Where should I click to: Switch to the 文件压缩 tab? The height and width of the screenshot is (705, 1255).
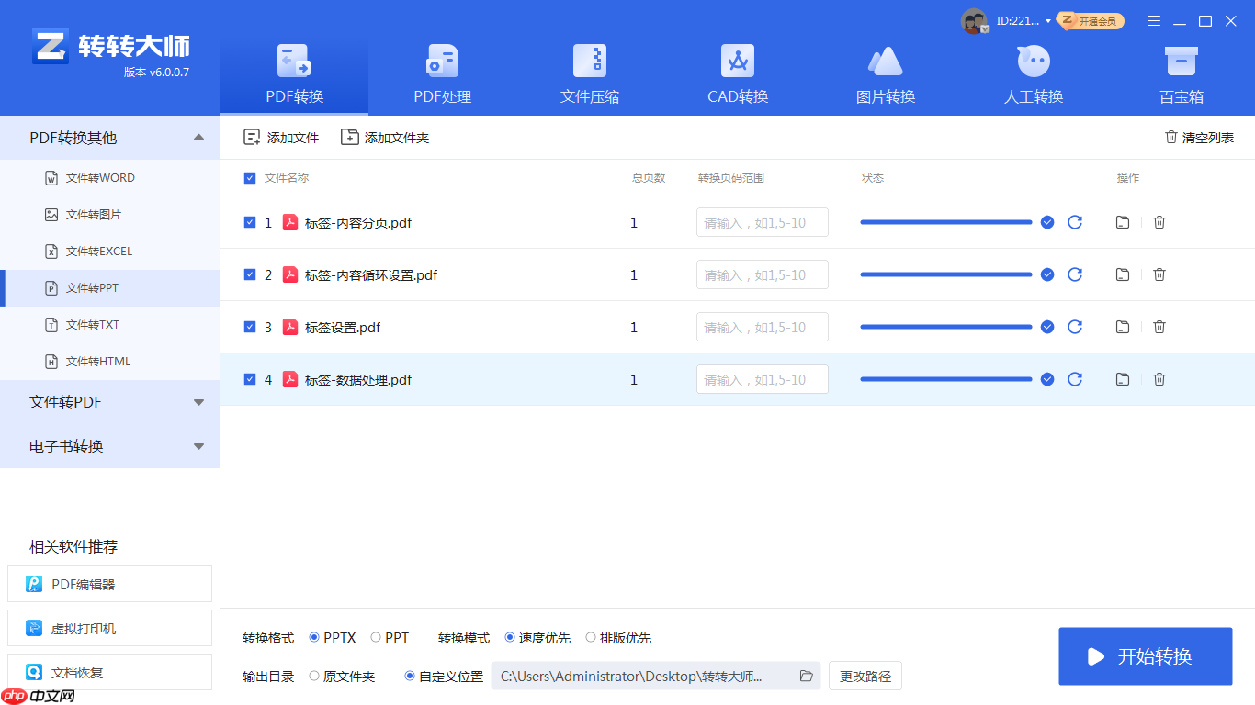590,75
